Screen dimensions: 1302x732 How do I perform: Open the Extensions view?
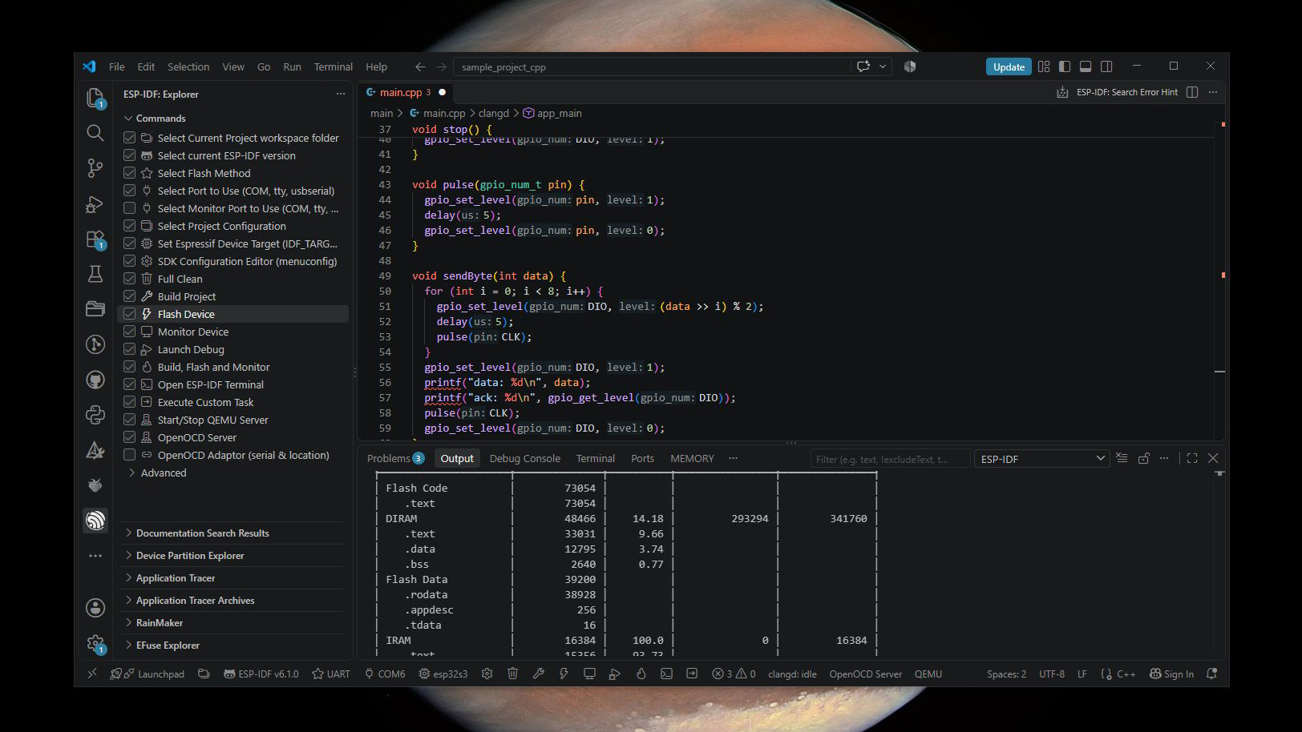pyautogui.click(x=95, y=239)
